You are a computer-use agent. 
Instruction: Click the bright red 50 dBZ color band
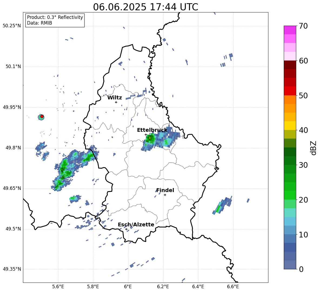point(290,91)
